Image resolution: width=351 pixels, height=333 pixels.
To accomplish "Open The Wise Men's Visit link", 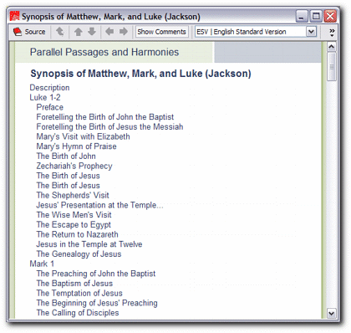I will 74,215.
